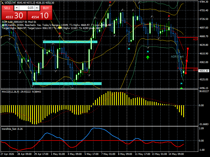Click the 4 May 09:00 time label
This screenshot has height=157, width=210.
tap(75, 154)
